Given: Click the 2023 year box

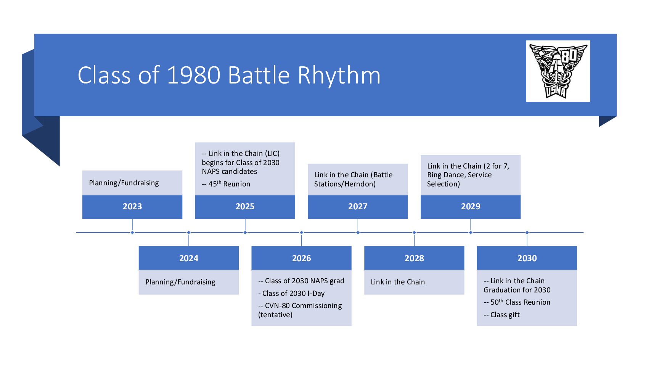Looking at the screenshot, I should [x=132, y=207].
